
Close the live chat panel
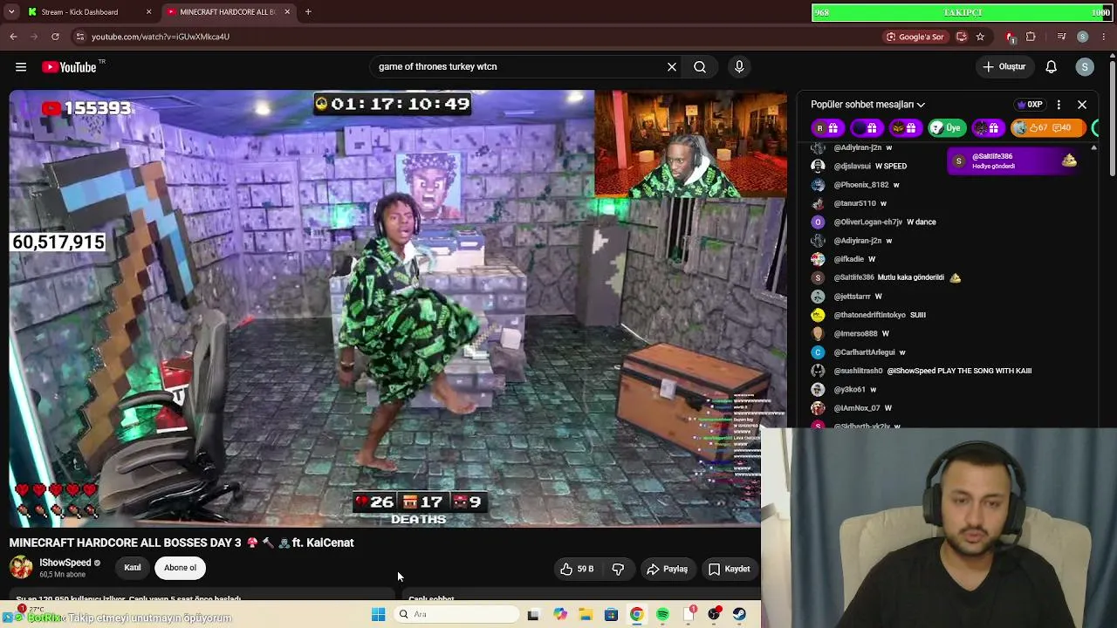[x=1082, y=105]
